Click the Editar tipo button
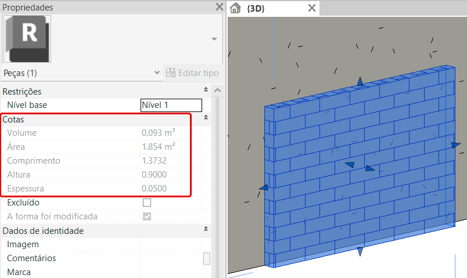 192,73
